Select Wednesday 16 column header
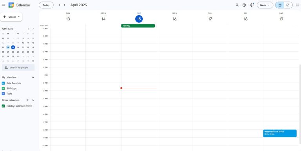301x151 pixels. coord(174,17)
